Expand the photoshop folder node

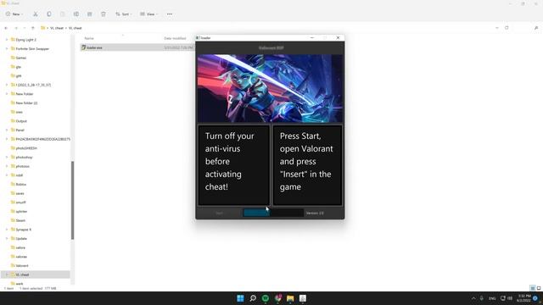pyautogui.click(x=7, y=157)
